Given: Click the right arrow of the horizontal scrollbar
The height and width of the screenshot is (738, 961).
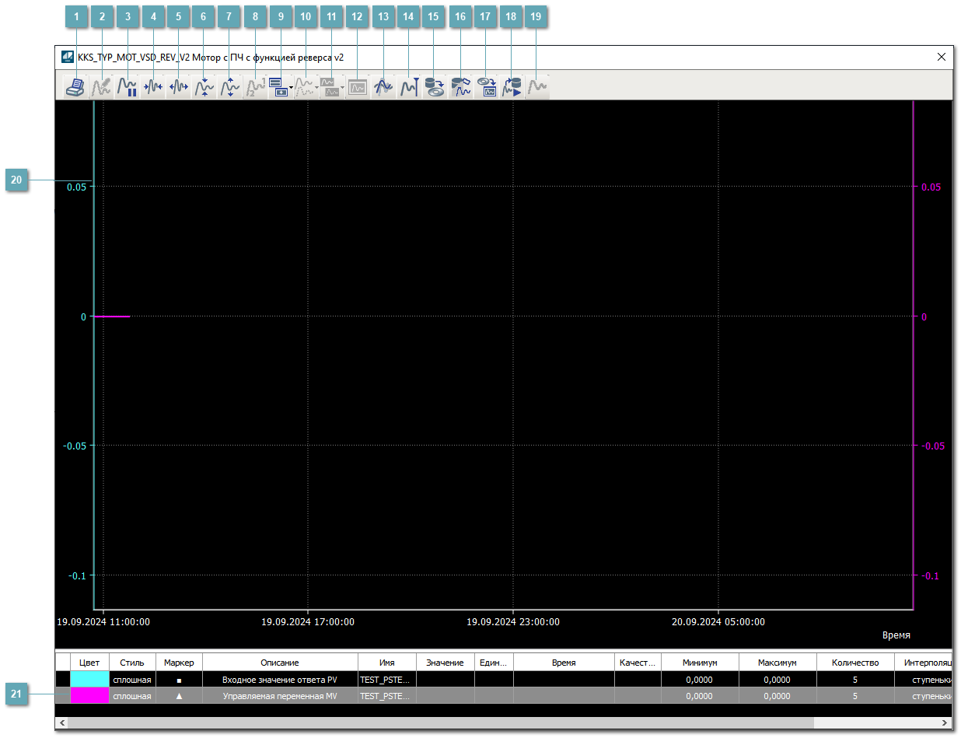Looking at the screenshot, I should pos(945,723).
